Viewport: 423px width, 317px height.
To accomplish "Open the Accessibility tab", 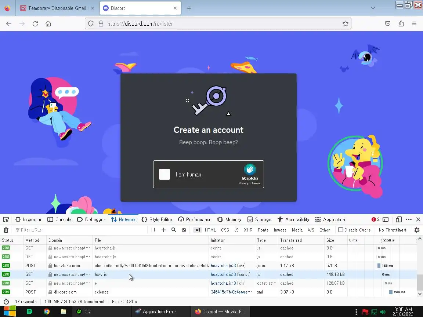I will tap(293, 219).
